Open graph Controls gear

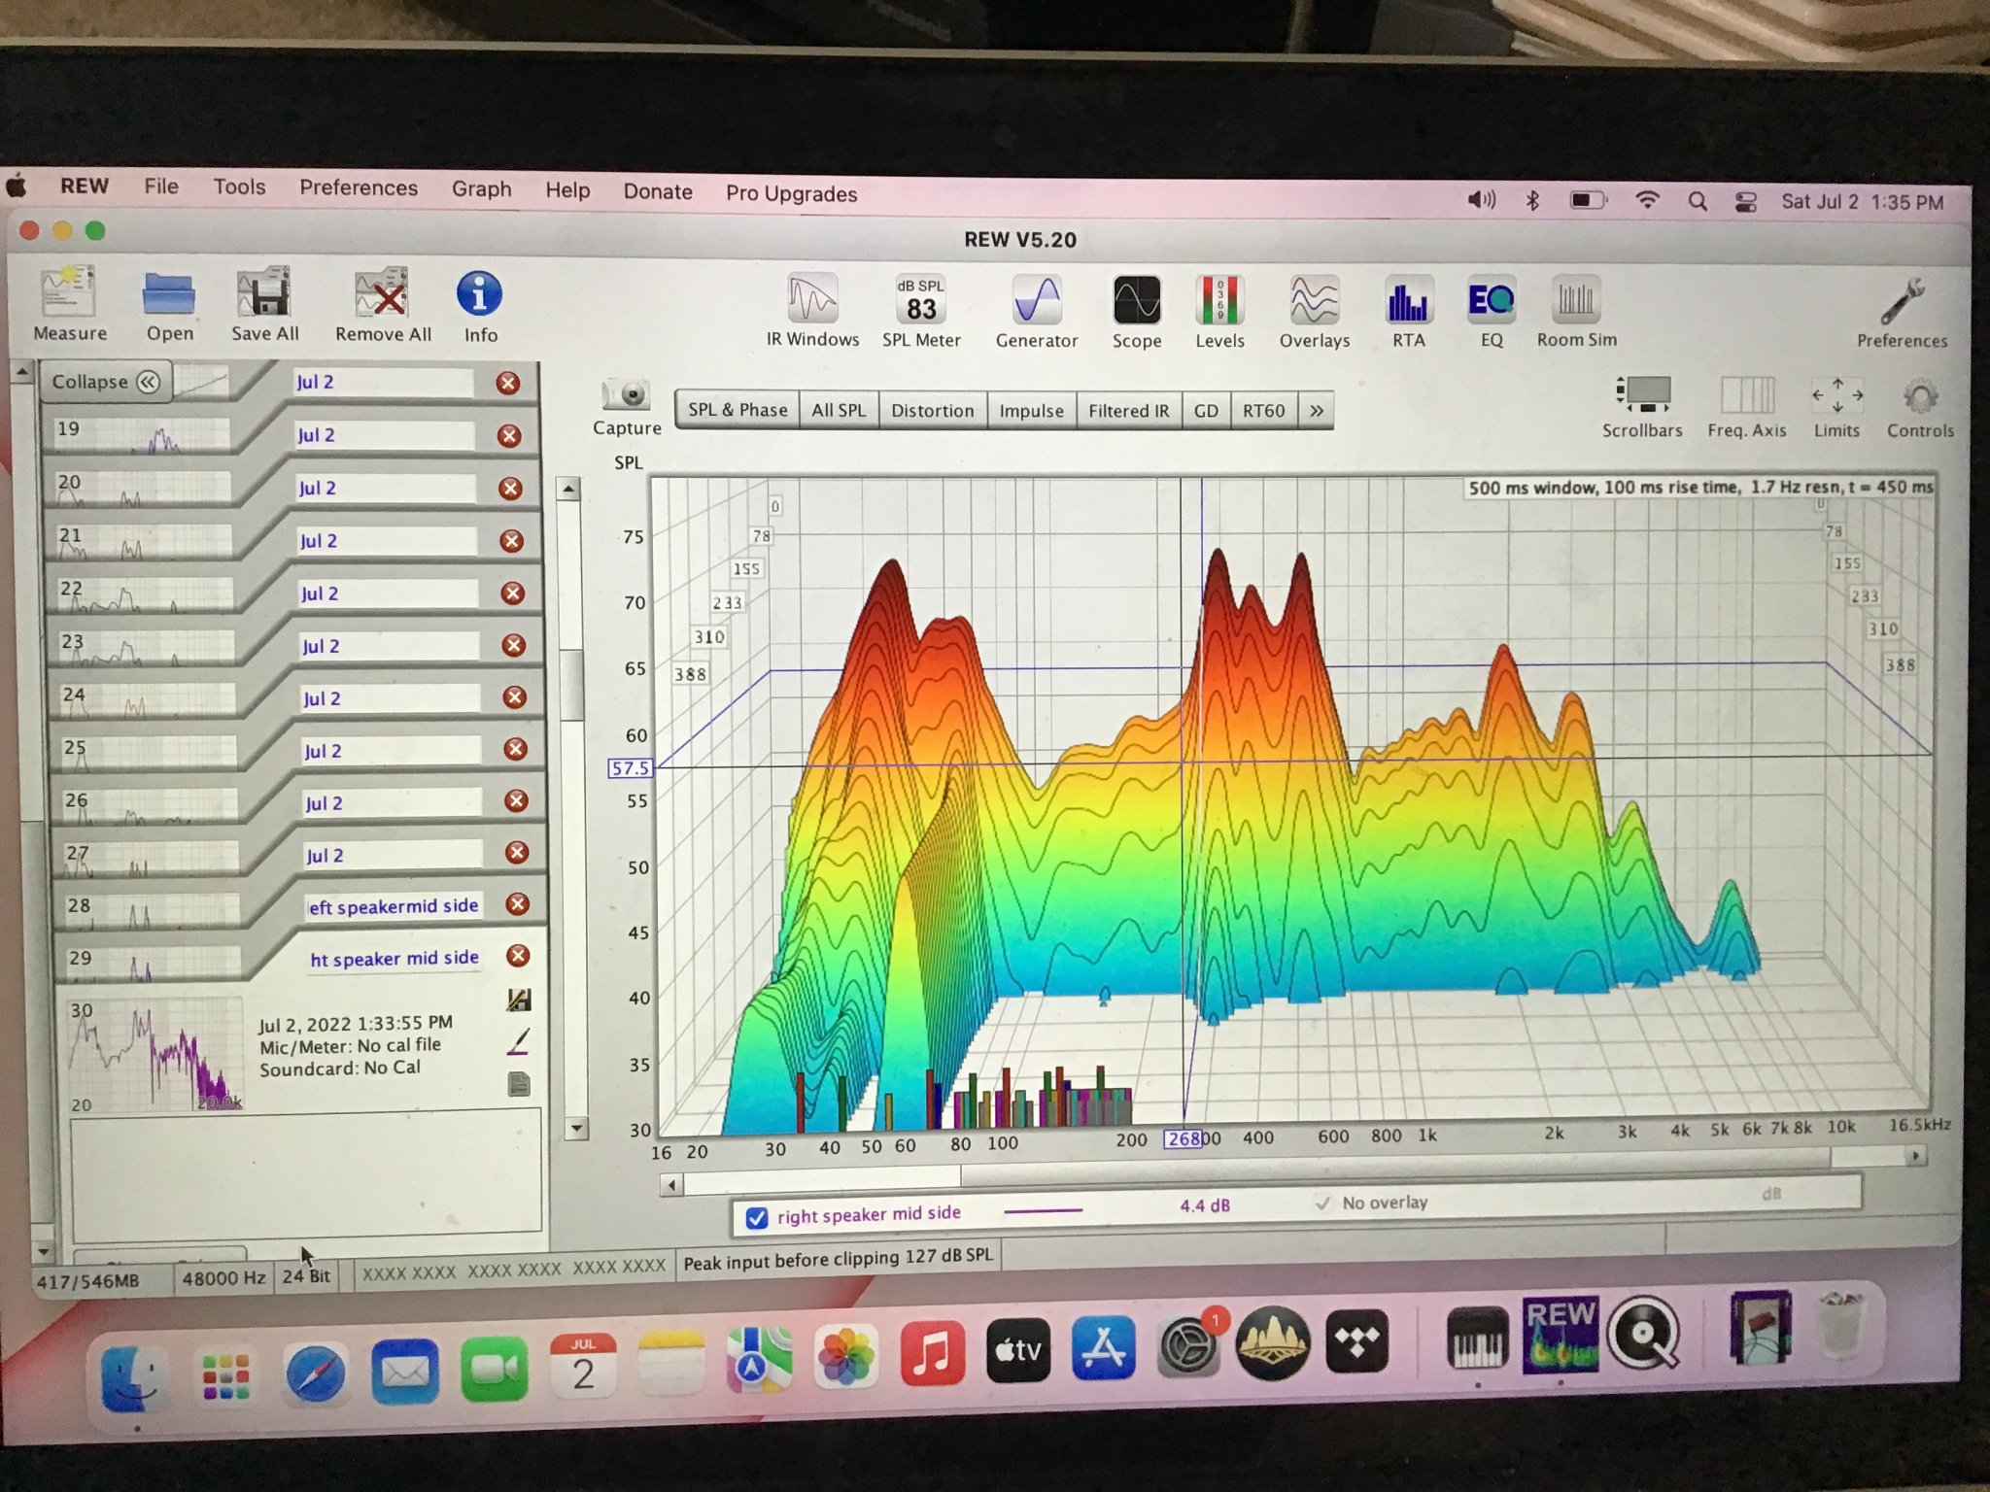[x=1920, y=408]
